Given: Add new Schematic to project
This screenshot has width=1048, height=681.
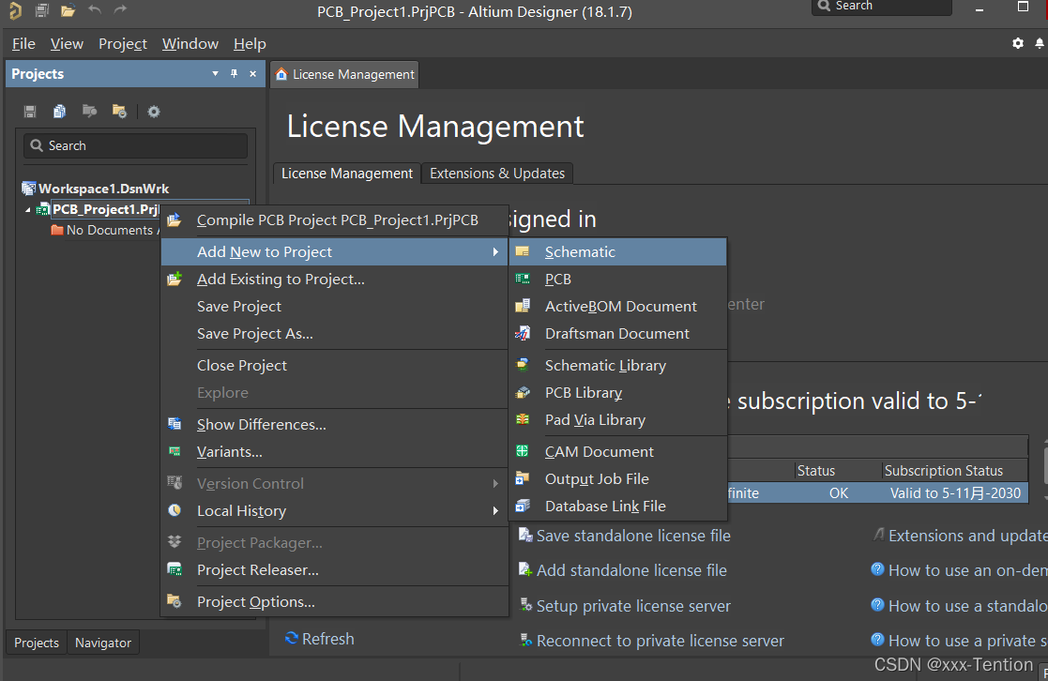Looking at the screenshot, I should (x=617, y=252).
